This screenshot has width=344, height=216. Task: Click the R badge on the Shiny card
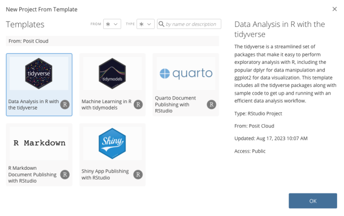point(138,175)
